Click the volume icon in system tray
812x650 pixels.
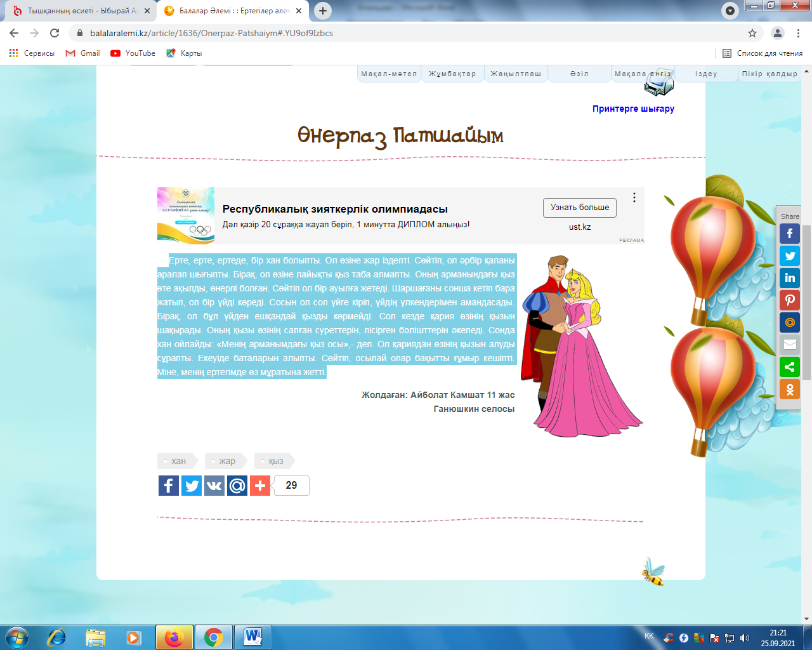(745, 638)
